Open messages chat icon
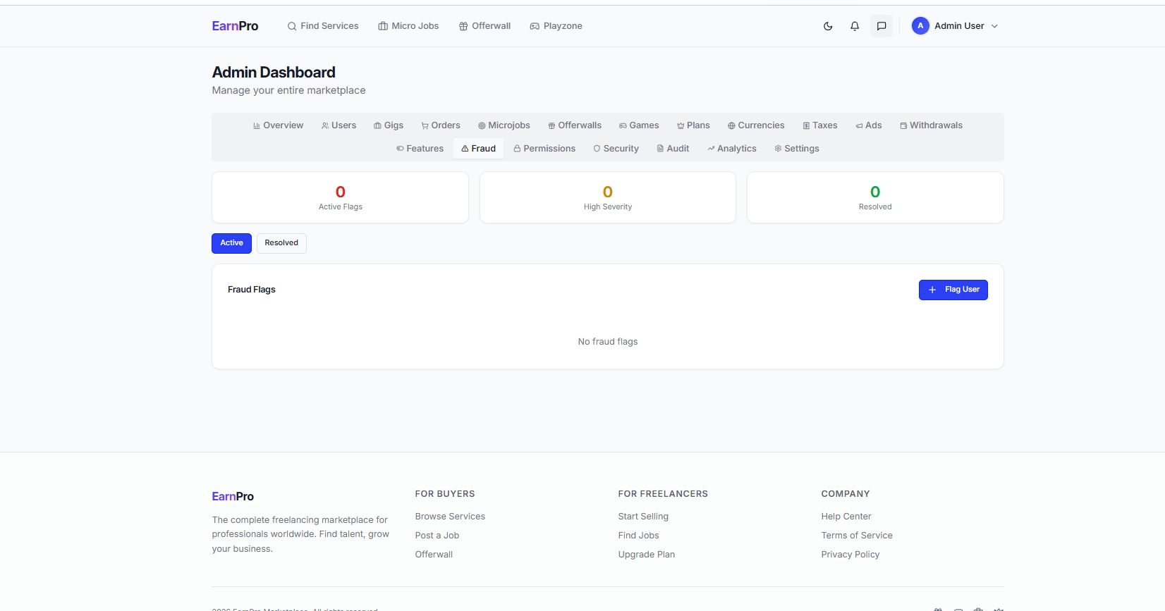 click(x=882, y=26)
